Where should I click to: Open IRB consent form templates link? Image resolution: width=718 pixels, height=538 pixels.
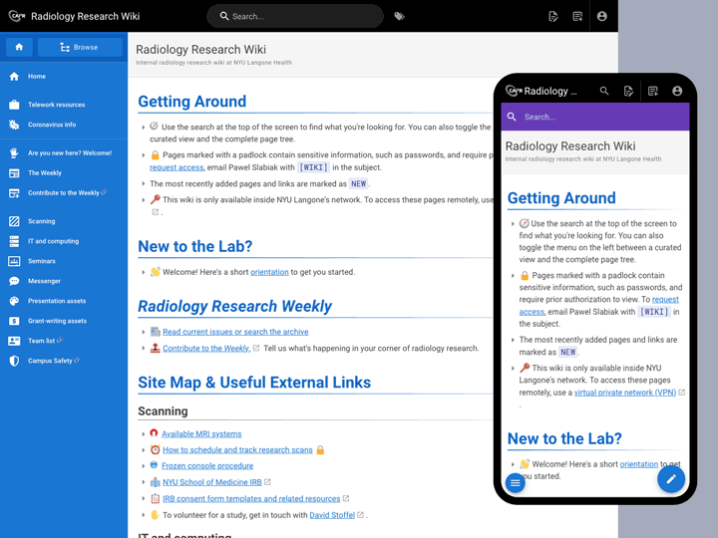pos(251,499)
